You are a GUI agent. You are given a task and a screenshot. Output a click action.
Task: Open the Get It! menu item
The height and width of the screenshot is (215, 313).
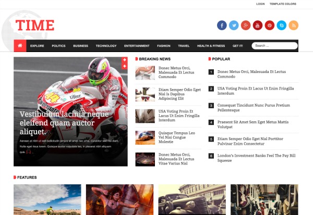tap(237, 46)
